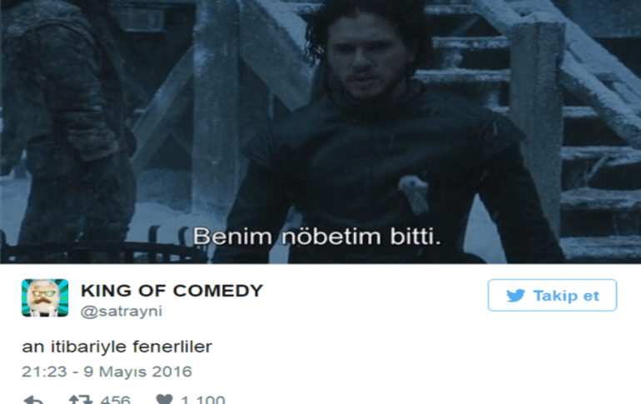This screenshot has height=404, width=641.
Task: Retweet using the retweet arrows icon
Action: [81, 400]
